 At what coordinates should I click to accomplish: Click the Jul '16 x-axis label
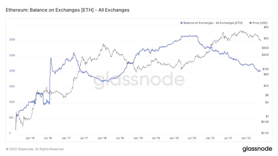pyautogui.click(x=48, y=138)
